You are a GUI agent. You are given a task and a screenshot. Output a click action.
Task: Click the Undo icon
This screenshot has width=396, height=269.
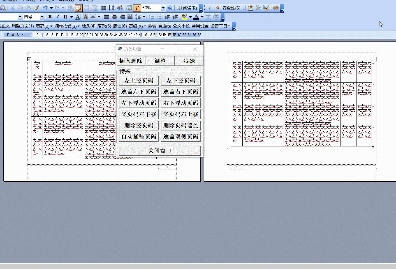pyautogui.click(x=45, y=8)
